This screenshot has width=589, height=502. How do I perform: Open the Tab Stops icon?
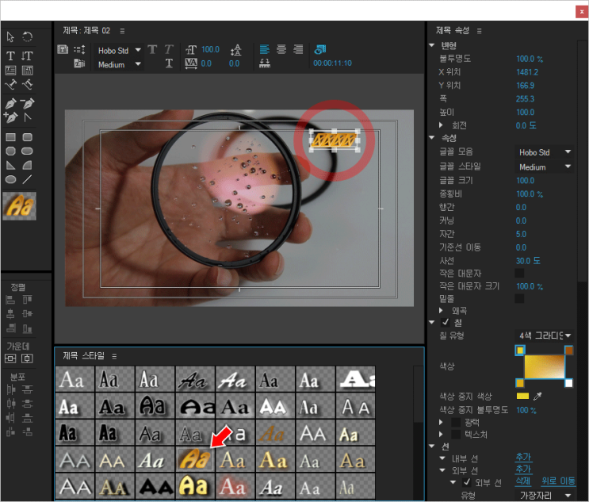coord(265,63)
